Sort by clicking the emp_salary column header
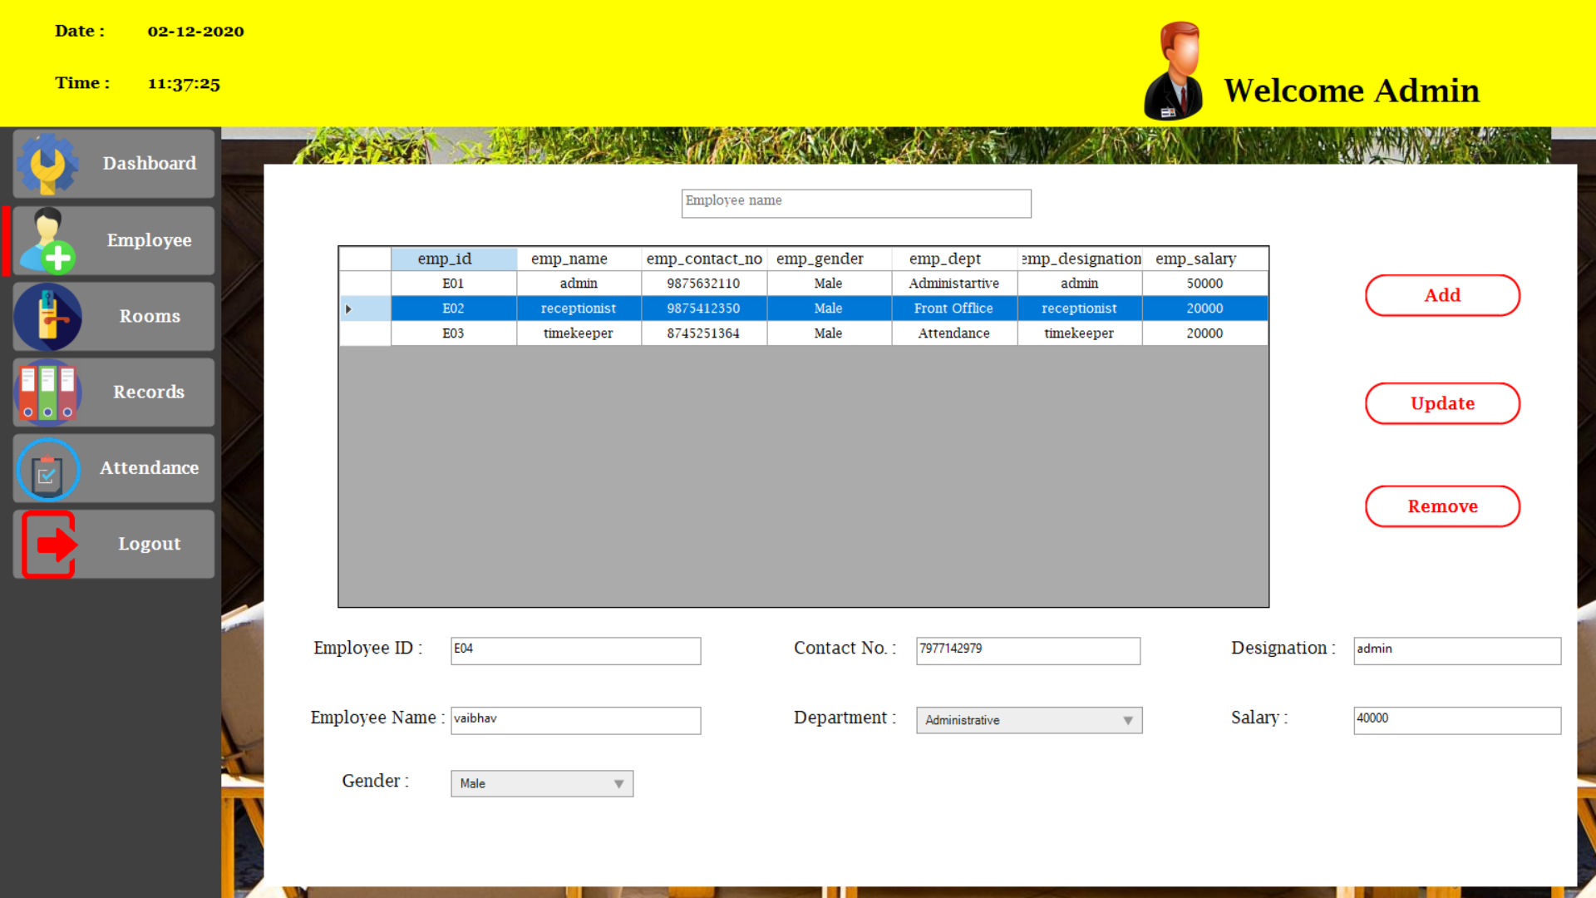Image resolution: width=1596 pixels, height=898 pixels. pyautogui.click(x=1195, y=259)
